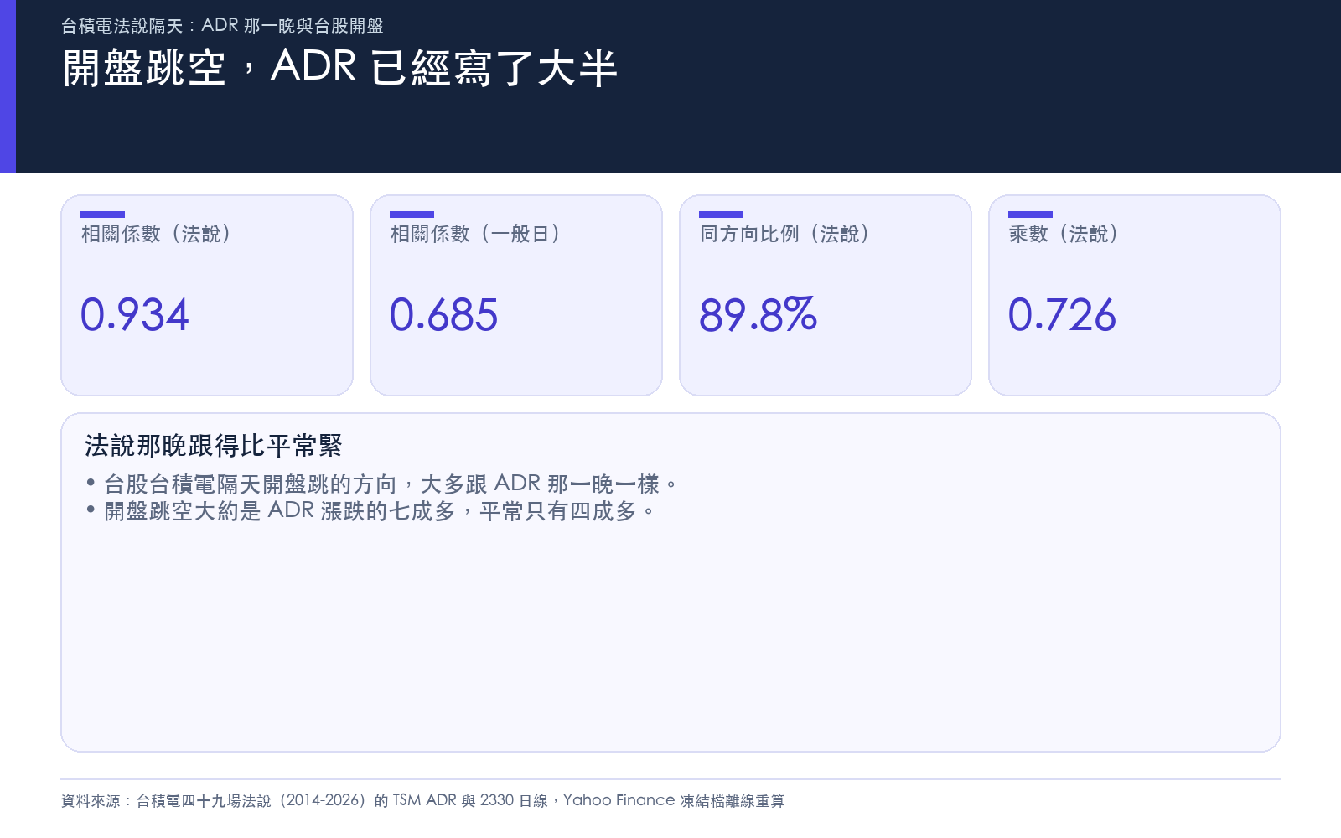Screen dimensions: 1341x838
Task: Select the label 相關係數(法說)
Action: tap(156, 234)
